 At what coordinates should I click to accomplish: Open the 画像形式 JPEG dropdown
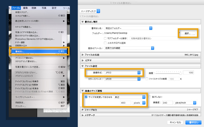(x=122, y=73)
